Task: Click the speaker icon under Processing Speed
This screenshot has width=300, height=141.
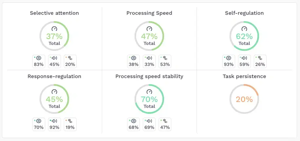Action: [150, 58]
